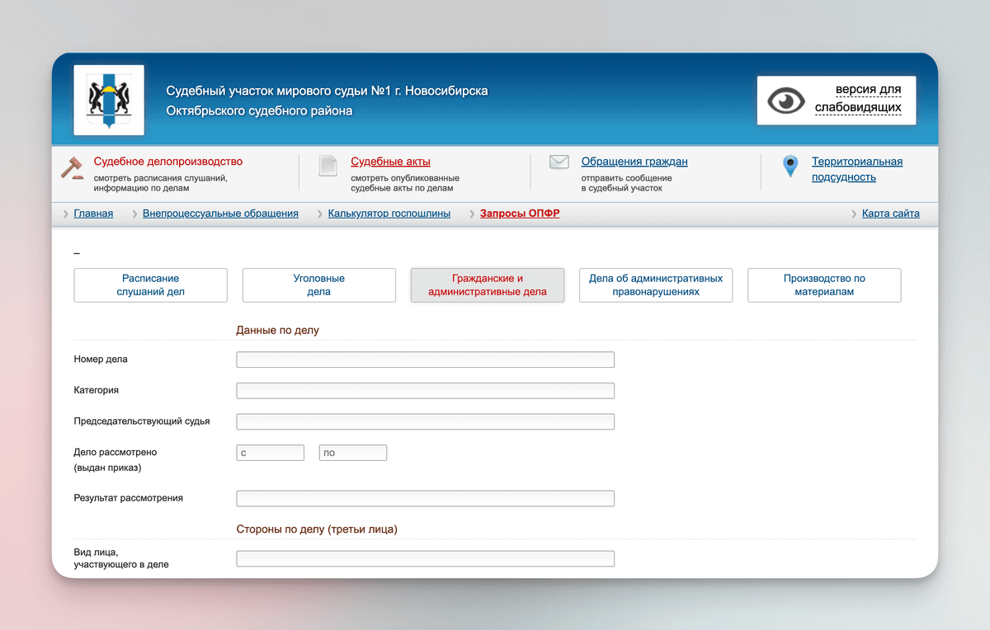
Task: Click the eye icon for visually impaired version
Action: (785, 101)
